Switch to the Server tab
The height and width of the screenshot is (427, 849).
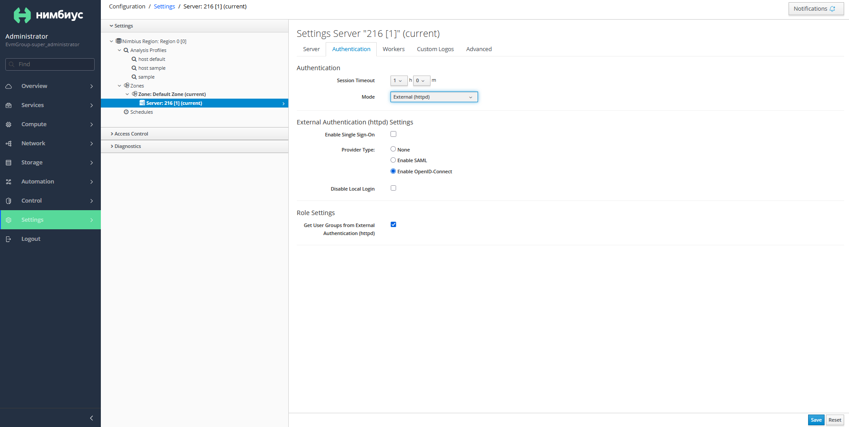(x=311, y=49)
